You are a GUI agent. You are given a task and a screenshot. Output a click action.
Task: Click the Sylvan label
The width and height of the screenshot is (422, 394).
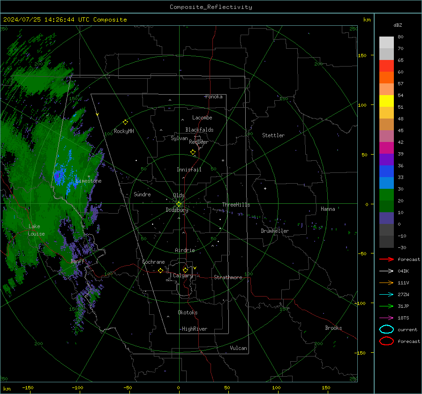179,138
